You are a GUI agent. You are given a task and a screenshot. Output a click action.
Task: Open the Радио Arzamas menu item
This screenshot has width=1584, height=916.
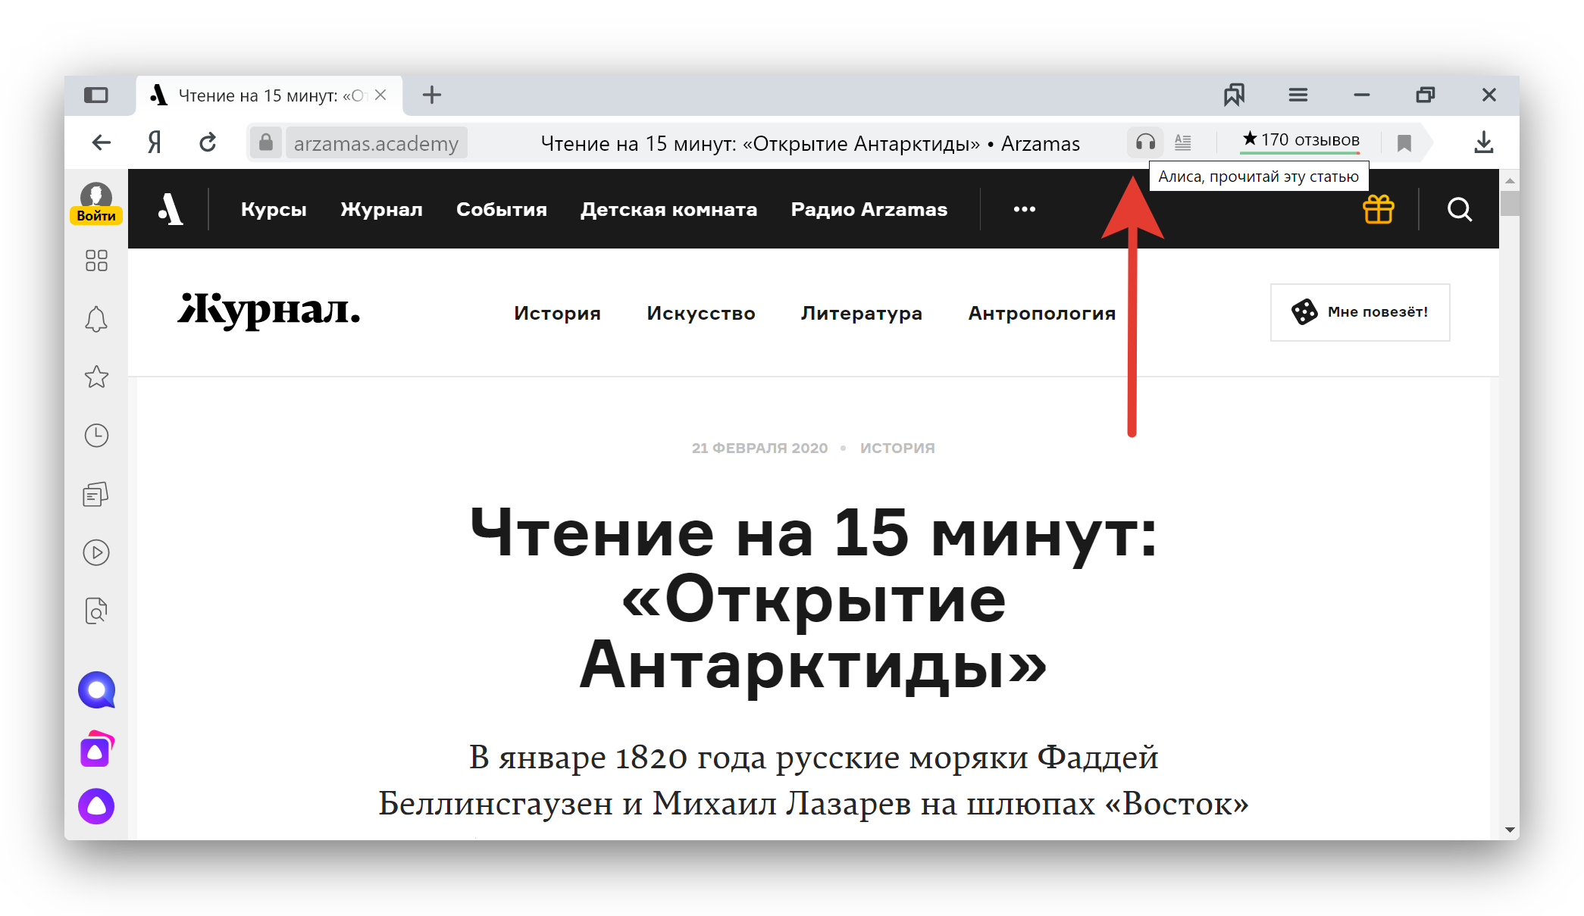coord(869,209)
